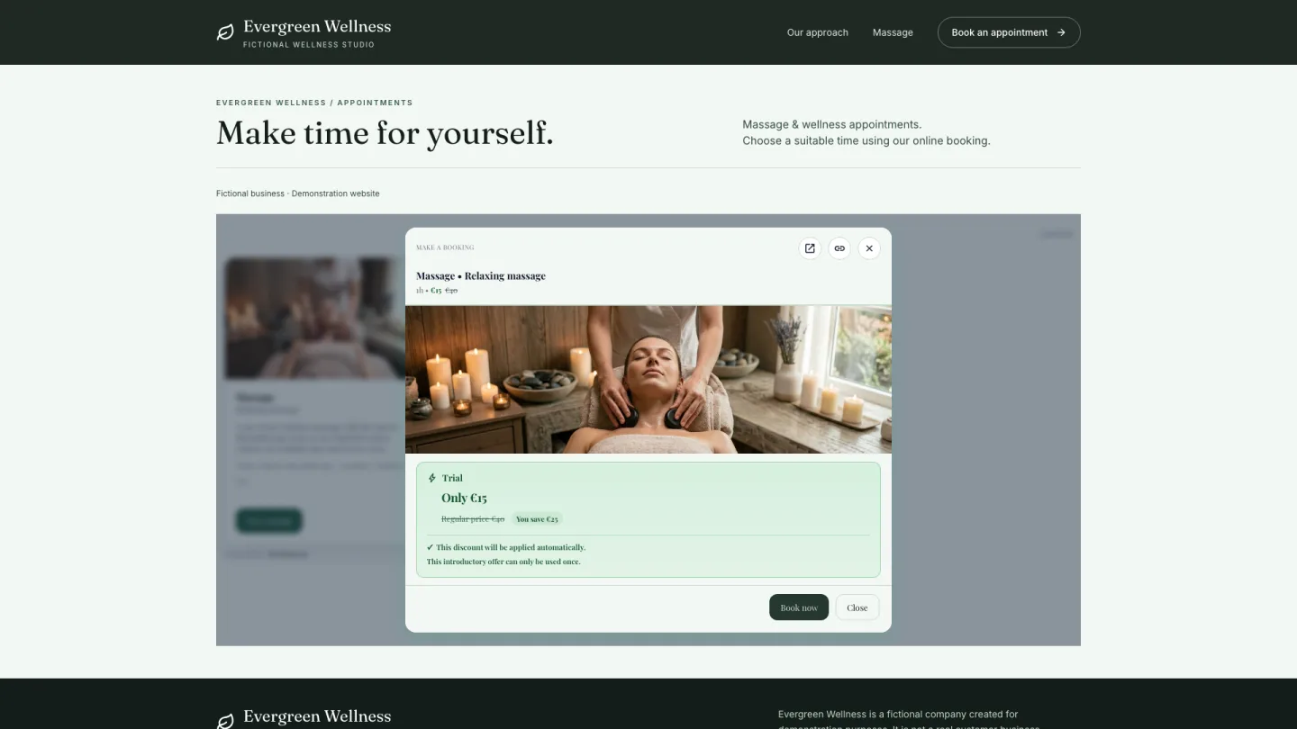Viewport: 1297px width, 729px height.
Task: Click the footer Evergreen Wellness leaf logo
Action: [225, 721]
